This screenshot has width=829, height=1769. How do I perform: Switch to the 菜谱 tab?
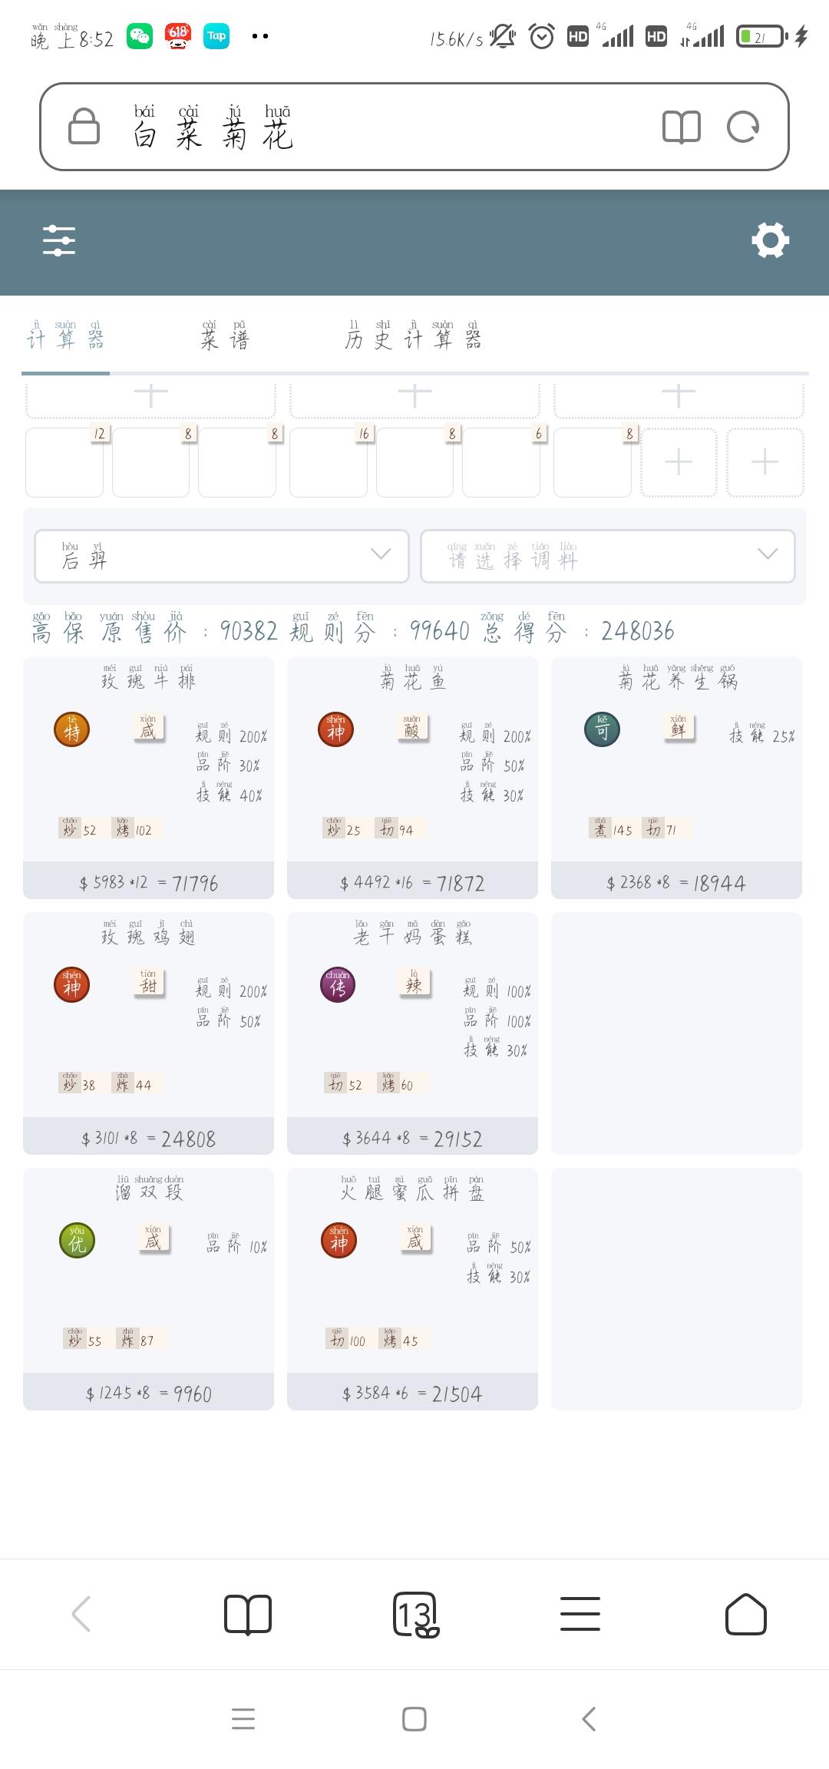[225, 336]
